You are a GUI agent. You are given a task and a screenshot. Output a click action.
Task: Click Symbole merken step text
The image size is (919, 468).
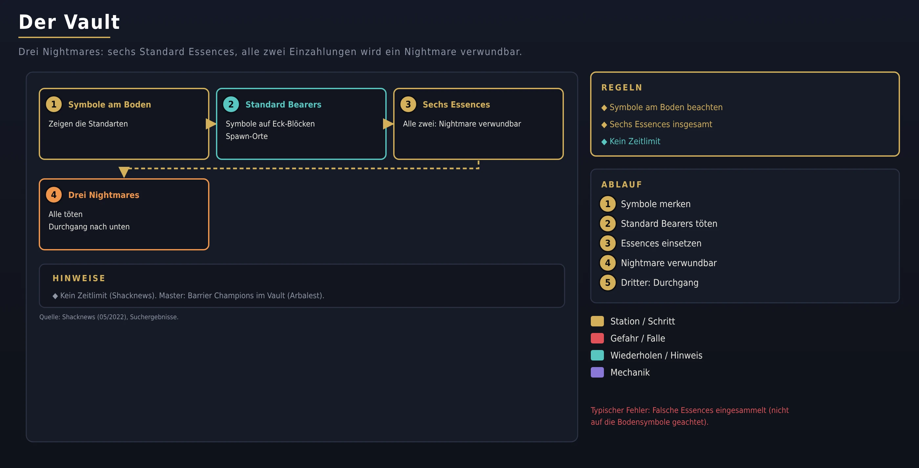click(x=656, y=204)
